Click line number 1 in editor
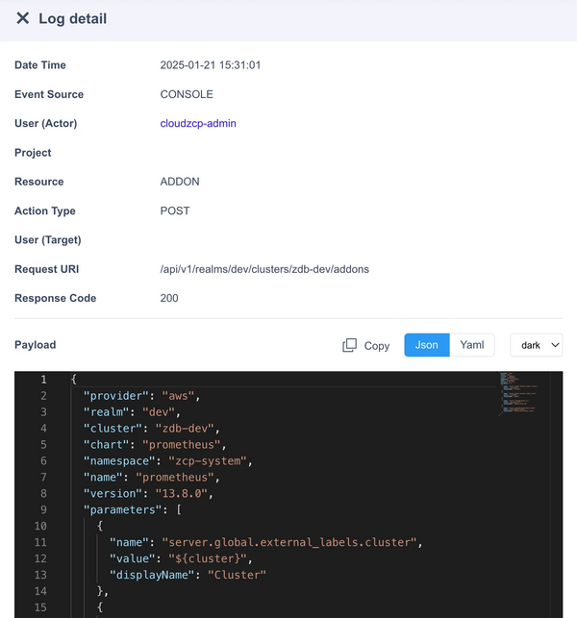The height and width of the screenshot is (618, 577). [43, 380]
